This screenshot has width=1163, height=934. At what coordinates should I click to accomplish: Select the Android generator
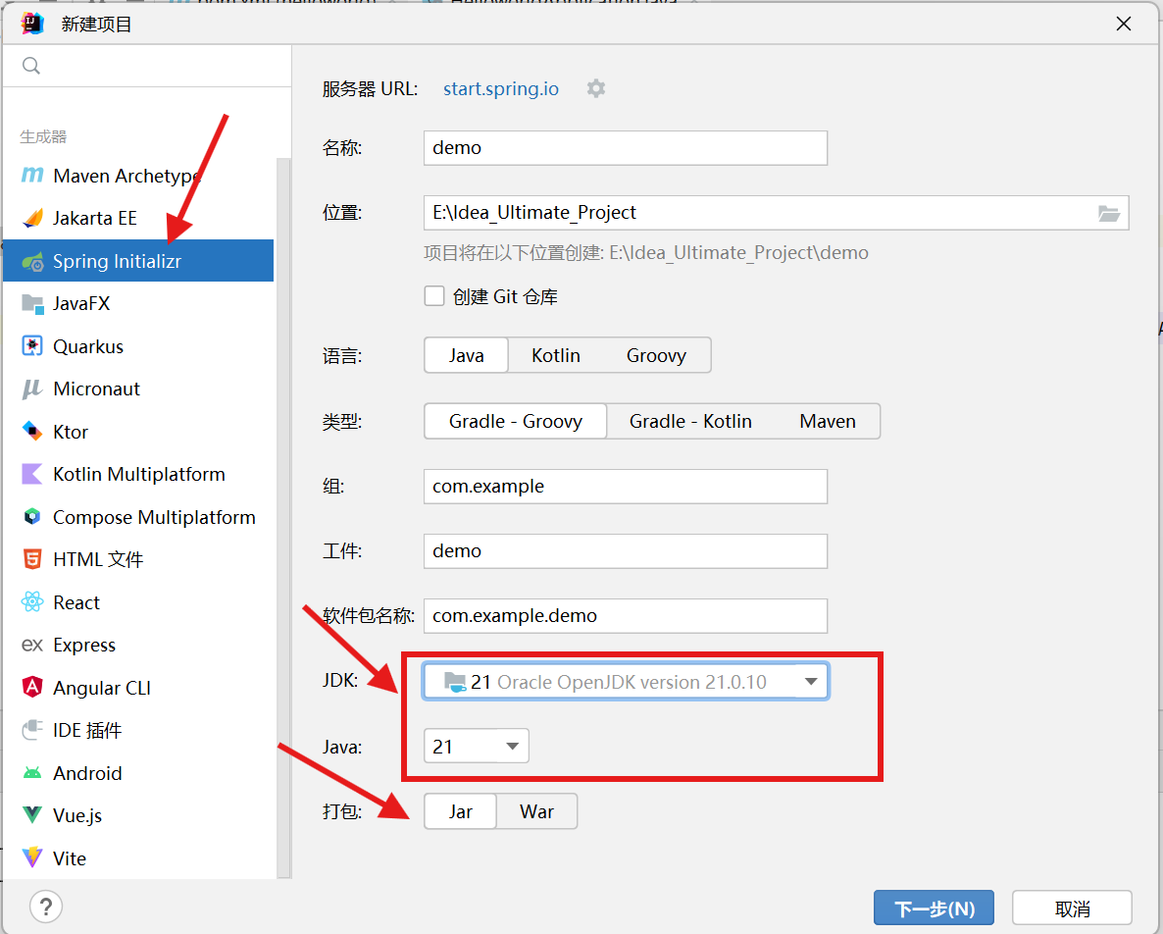138,773
